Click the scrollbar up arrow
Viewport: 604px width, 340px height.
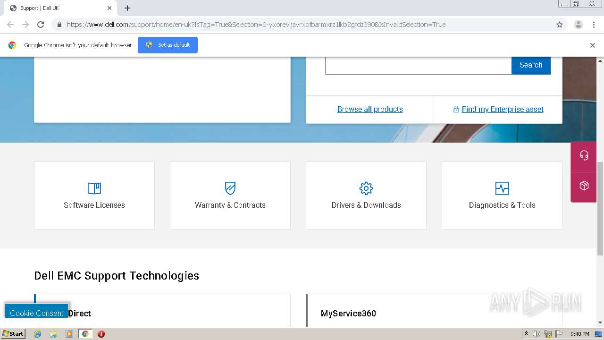[600, 61]
